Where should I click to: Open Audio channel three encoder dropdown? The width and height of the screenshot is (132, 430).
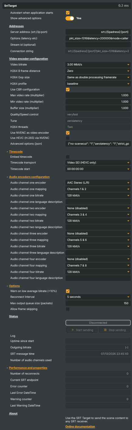point(98,234)
